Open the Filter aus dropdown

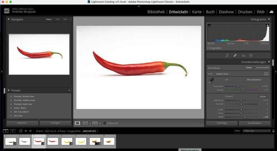(x=257, y=131)
